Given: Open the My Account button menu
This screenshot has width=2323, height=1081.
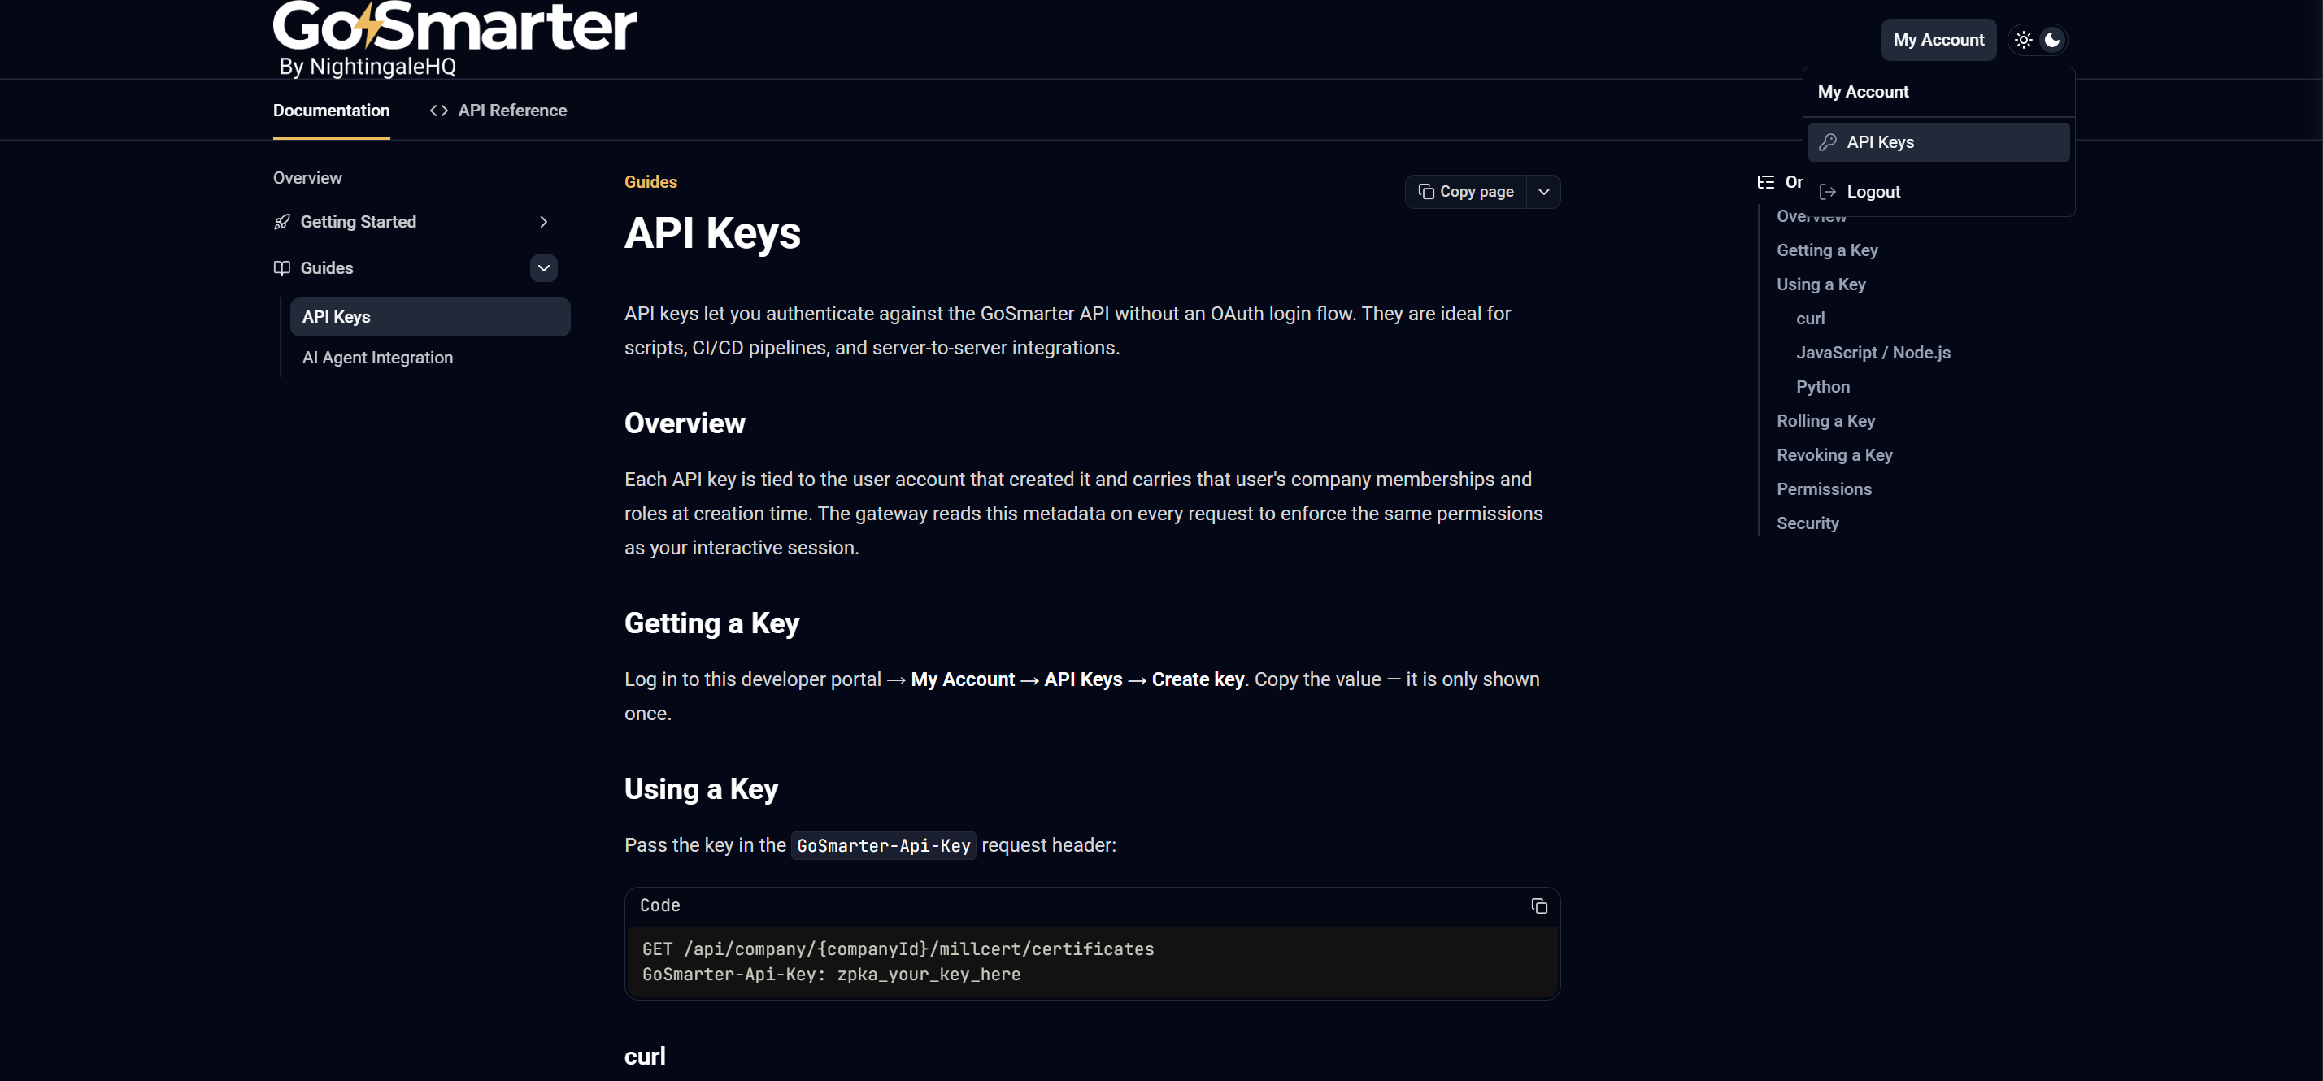Looking at the screenshot, I should (x=1939, y=40).
